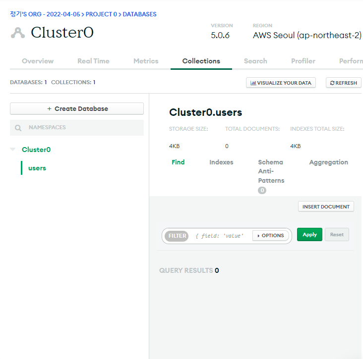Viewport: 363px width, 359px height.
Task: Click the Schema Anti-Patterns count badge
Action: 262,190
